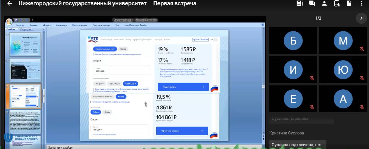Go back with the arrow beside the meeting title
Screen dimensions: 369x149
[10, 4]
